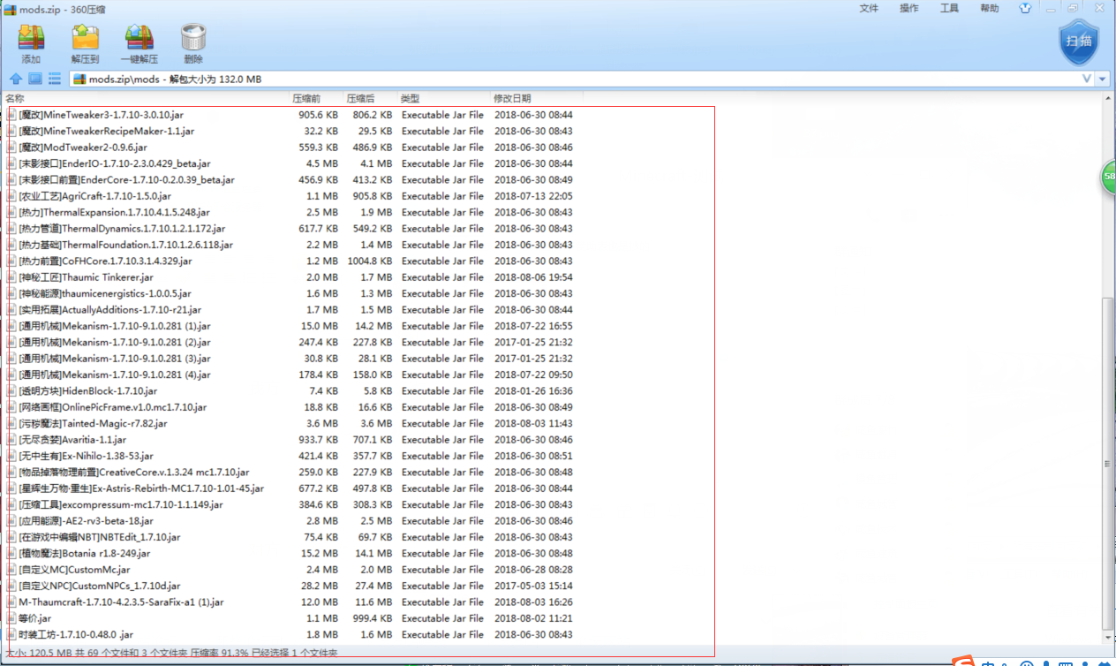
Task: Open the 工具 menu
Action: click(x=949, y=8)
